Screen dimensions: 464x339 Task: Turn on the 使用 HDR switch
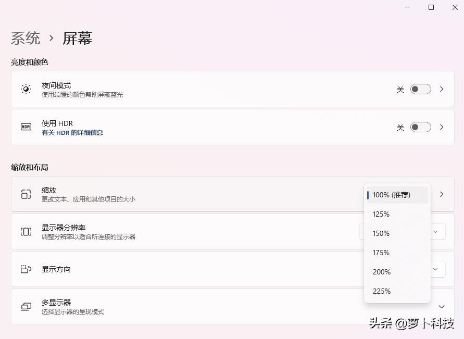[420, 127]
